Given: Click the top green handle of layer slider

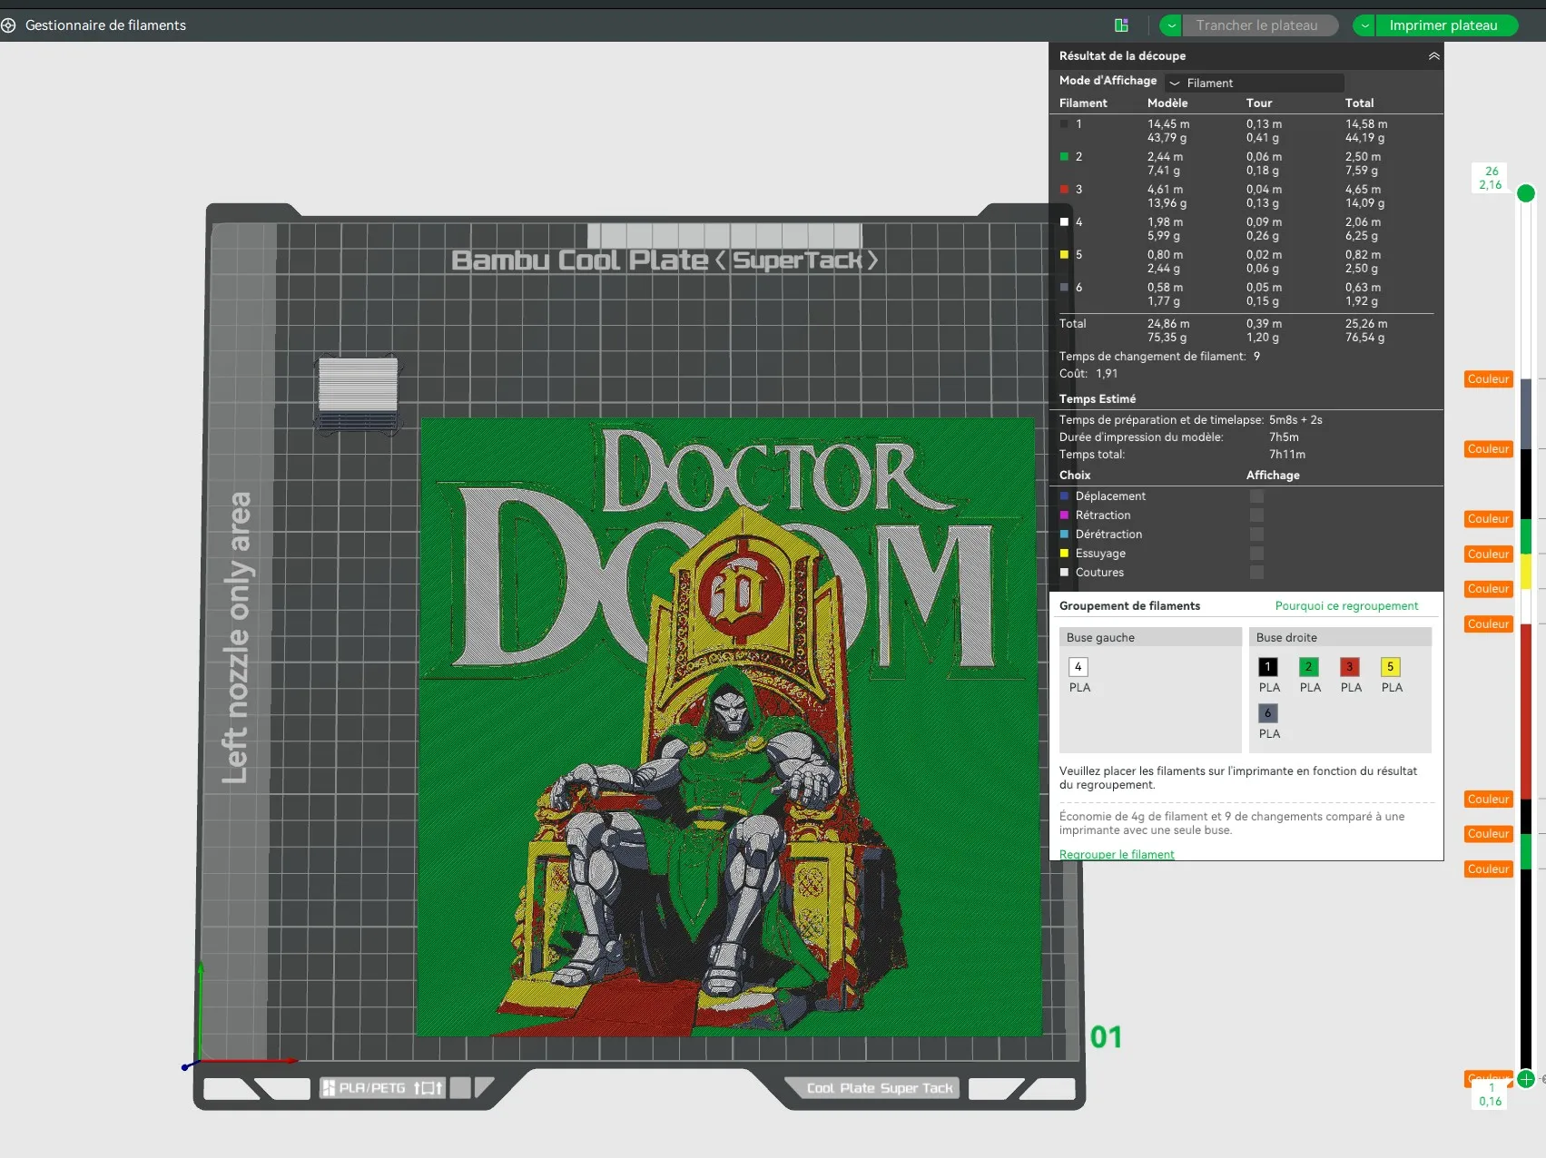Looking at the screenshot, I should (1526, 193).
